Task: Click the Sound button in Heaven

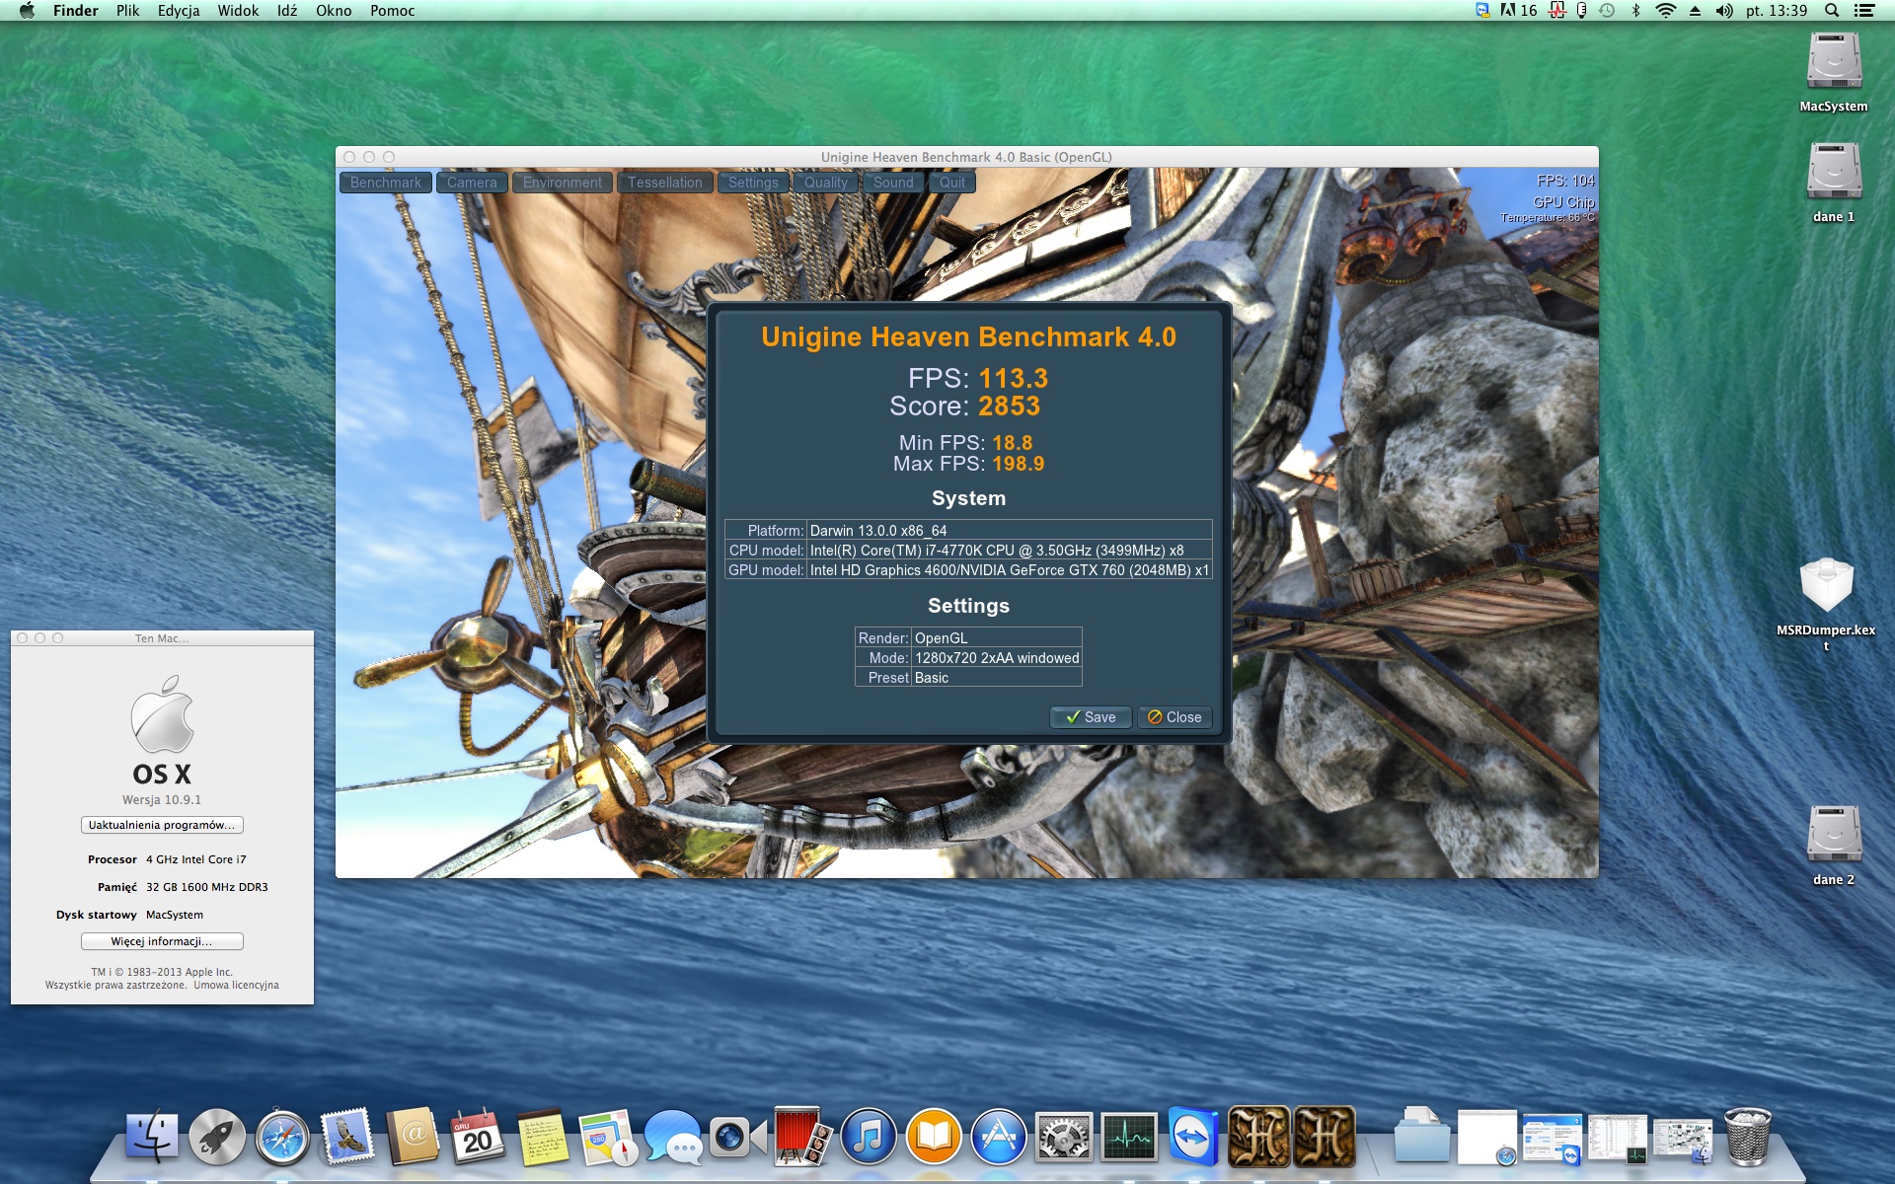Action: click(893, 183)
